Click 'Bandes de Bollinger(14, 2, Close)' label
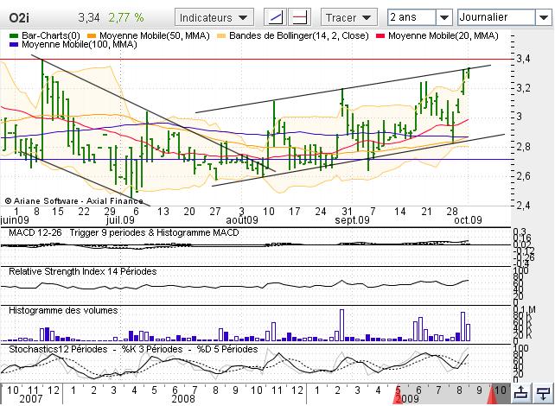The image size is (555, 406). click(x=299, y=35)
